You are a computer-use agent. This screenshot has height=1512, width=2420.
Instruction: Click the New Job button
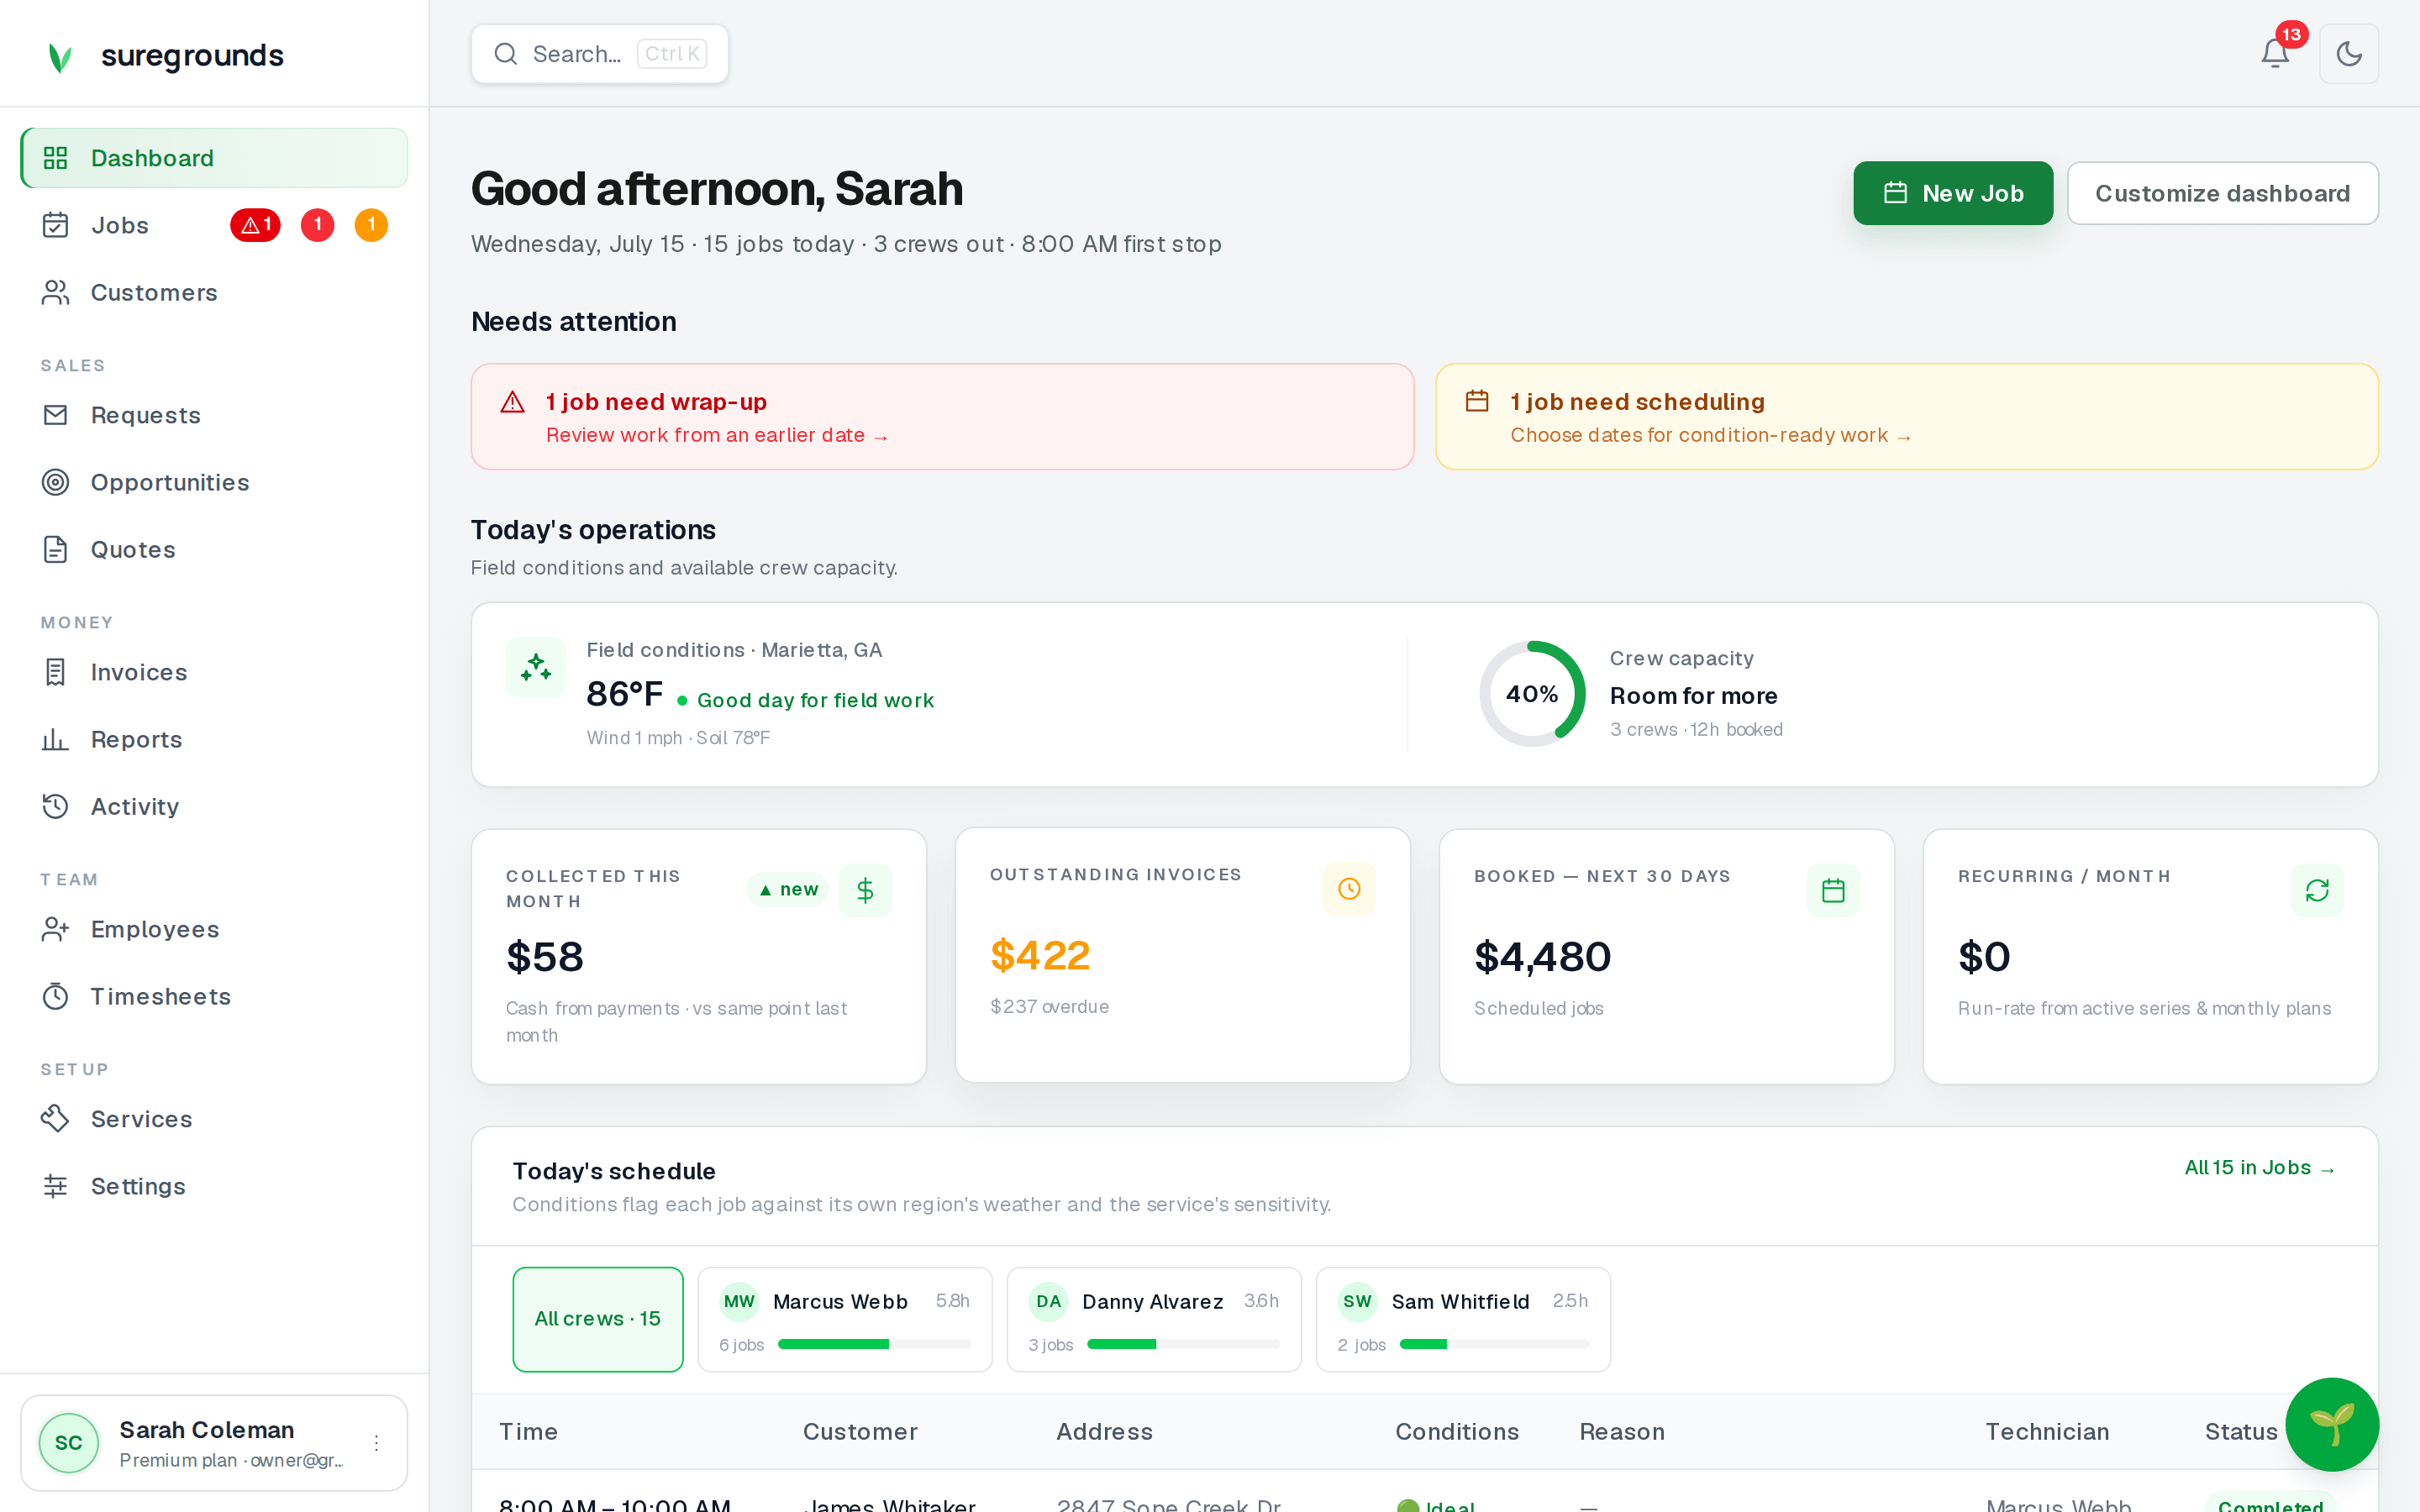(x=1952, y=193)
